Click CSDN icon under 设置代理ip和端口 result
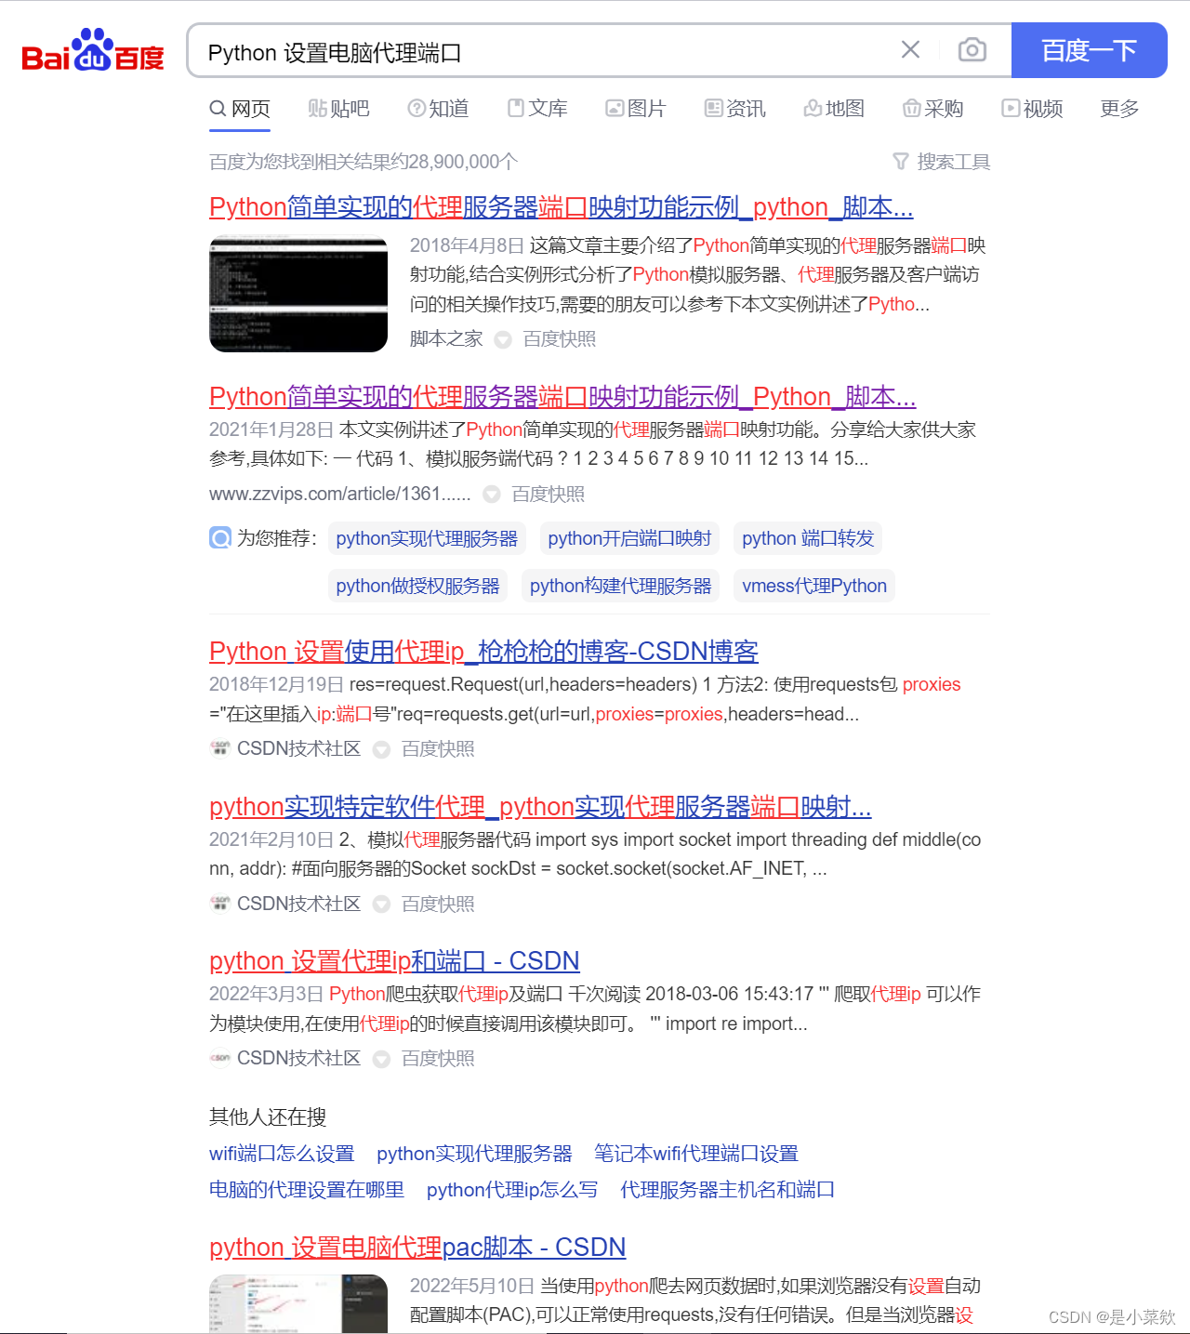The height and width of the screenshot is (1334, 1190). tap(219, 1058)
